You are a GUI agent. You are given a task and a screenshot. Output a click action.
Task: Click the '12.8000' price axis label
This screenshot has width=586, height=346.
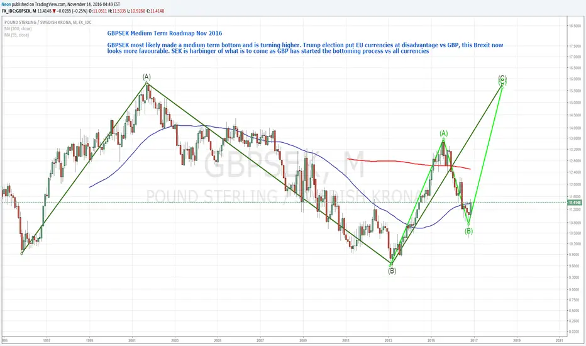[x=575, y=161]
